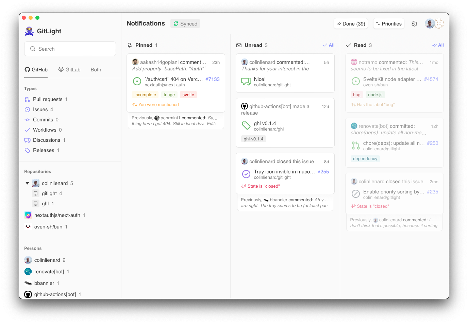
Task: Open issue link #255
Action: coord(323,172)
